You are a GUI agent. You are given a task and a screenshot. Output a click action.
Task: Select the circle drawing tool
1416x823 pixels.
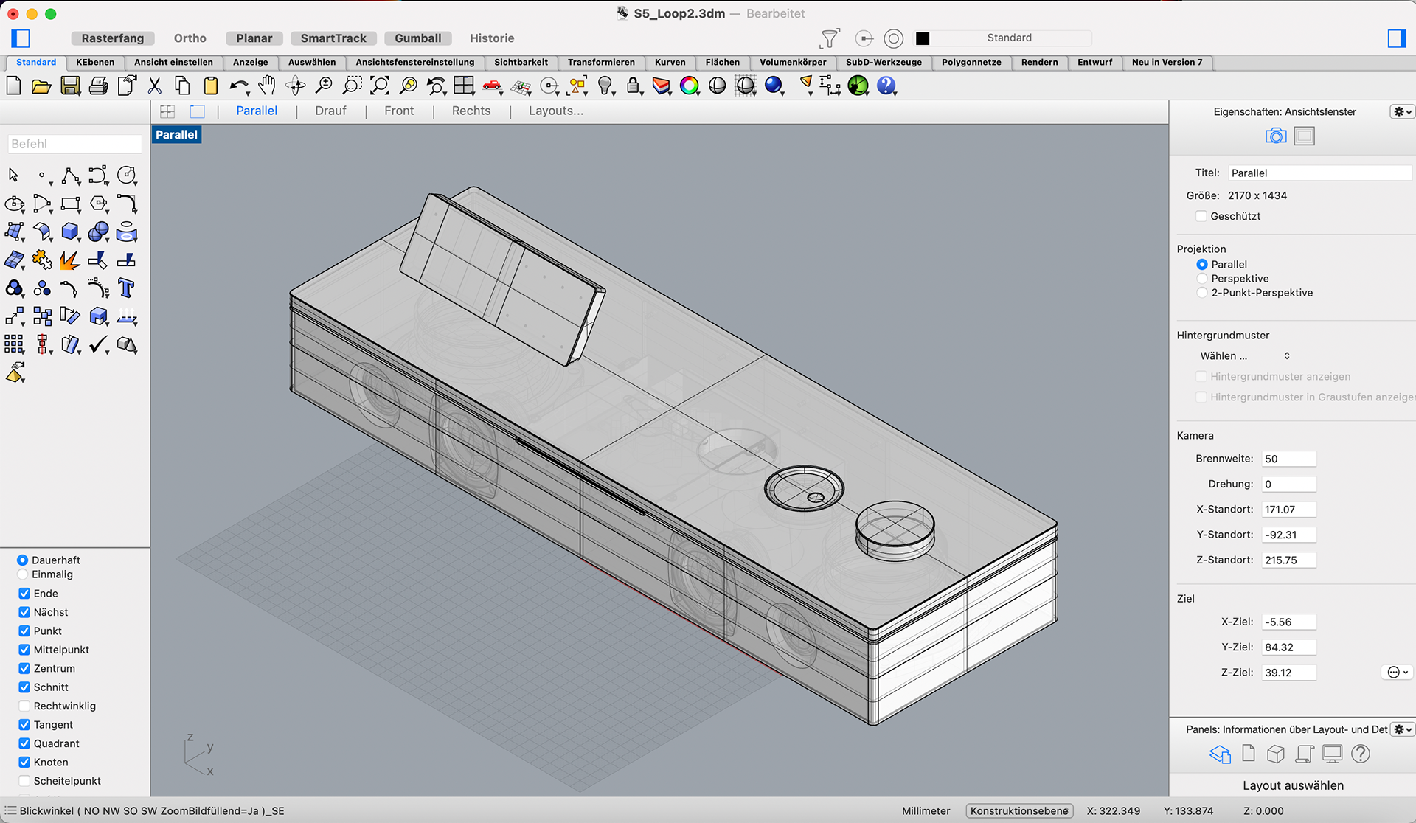(126, 176)
